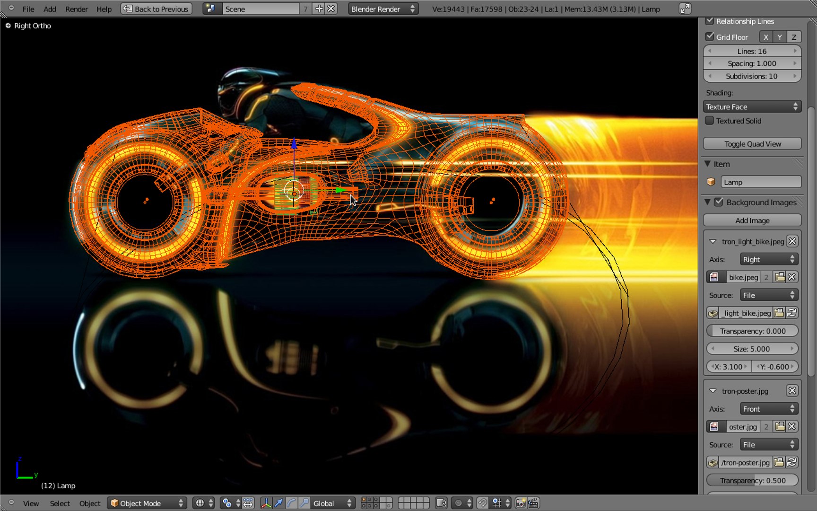This screenshot has width=817, height=511.
Task: Open the snap element type selector
Action: point(501,503)
